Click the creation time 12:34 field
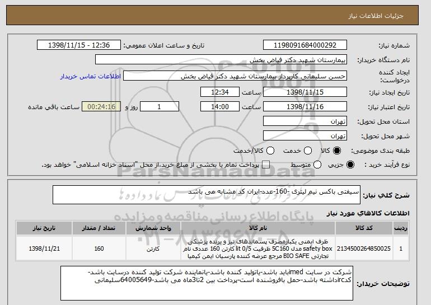431x305 pixels. tap(220, 92)
